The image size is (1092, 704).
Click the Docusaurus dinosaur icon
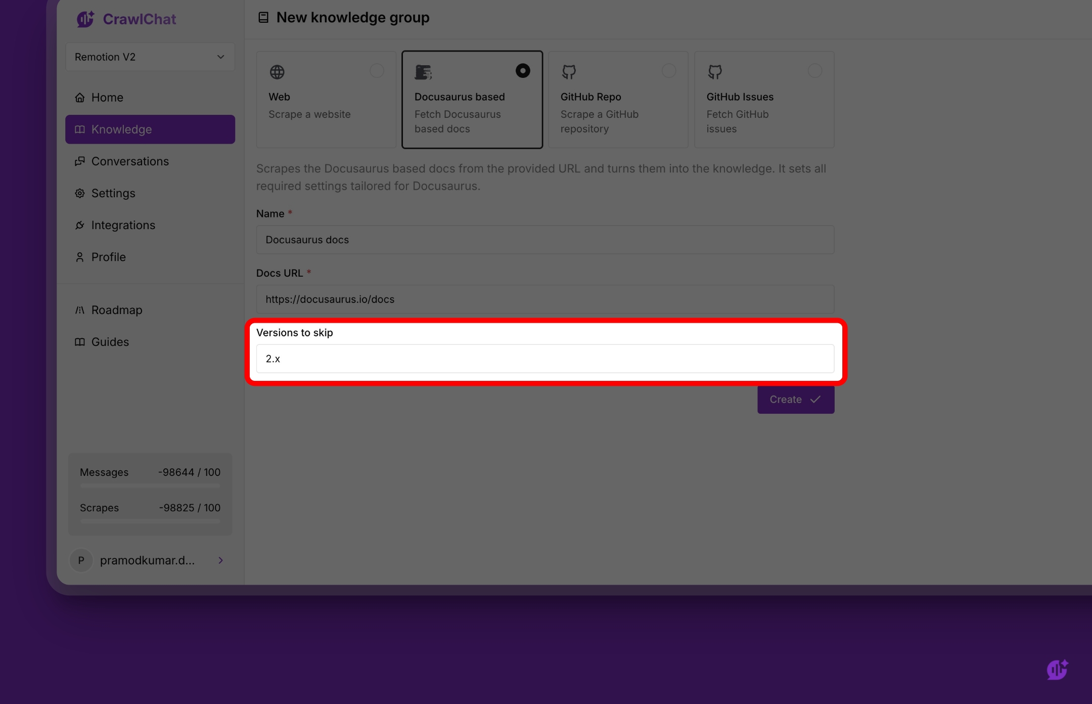click(423, 72)
